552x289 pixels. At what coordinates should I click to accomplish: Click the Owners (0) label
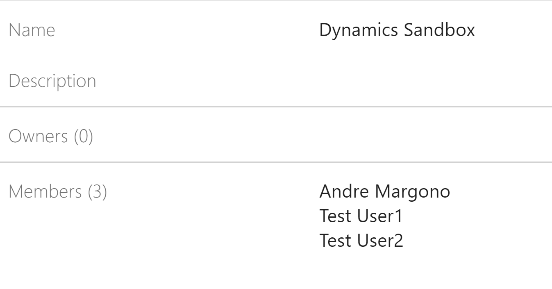51,136
